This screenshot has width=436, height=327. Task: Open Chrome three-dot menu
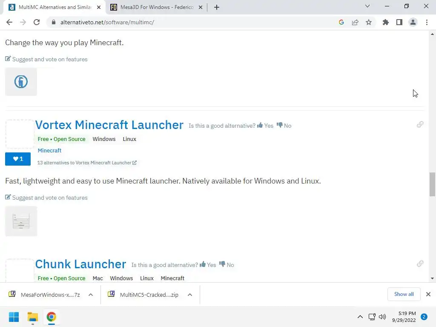click(x=427, y=22)
